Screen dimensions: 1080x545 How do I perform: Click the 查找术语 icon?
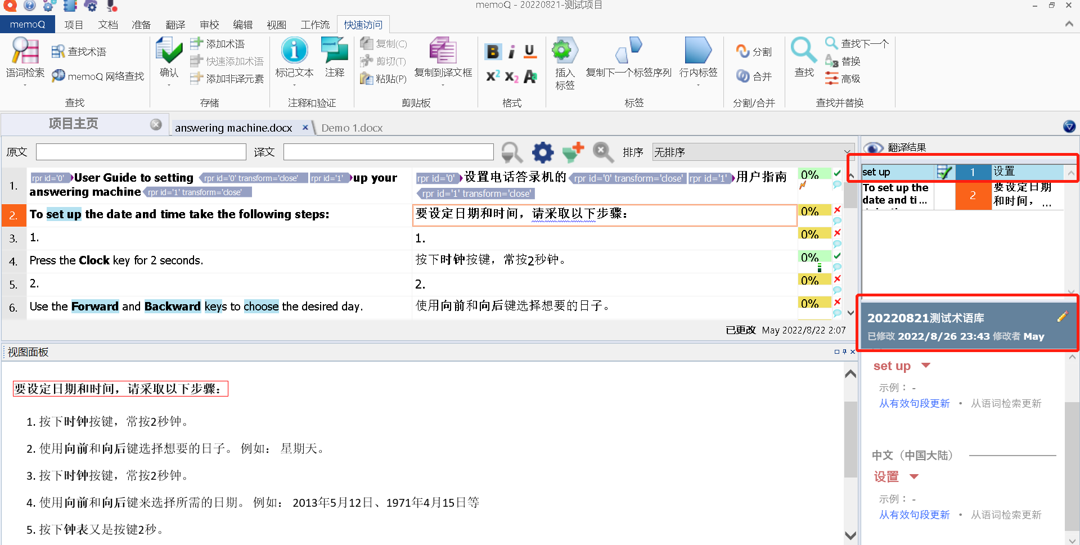(x=58, y=52)
